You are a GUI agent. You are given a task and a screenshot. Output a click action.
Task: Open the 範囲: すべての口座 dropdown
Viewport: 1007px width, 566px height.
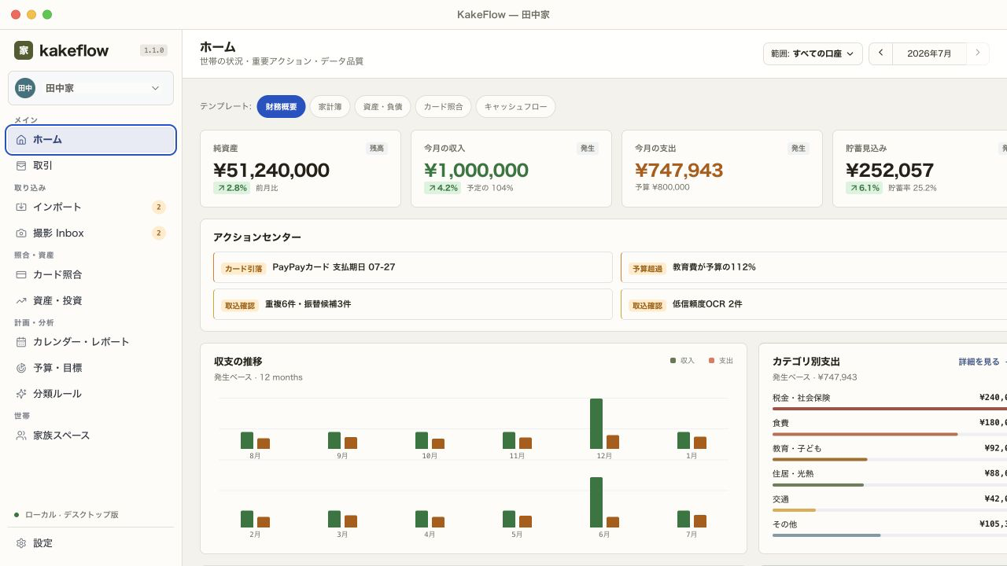click(x=813, y=53)
